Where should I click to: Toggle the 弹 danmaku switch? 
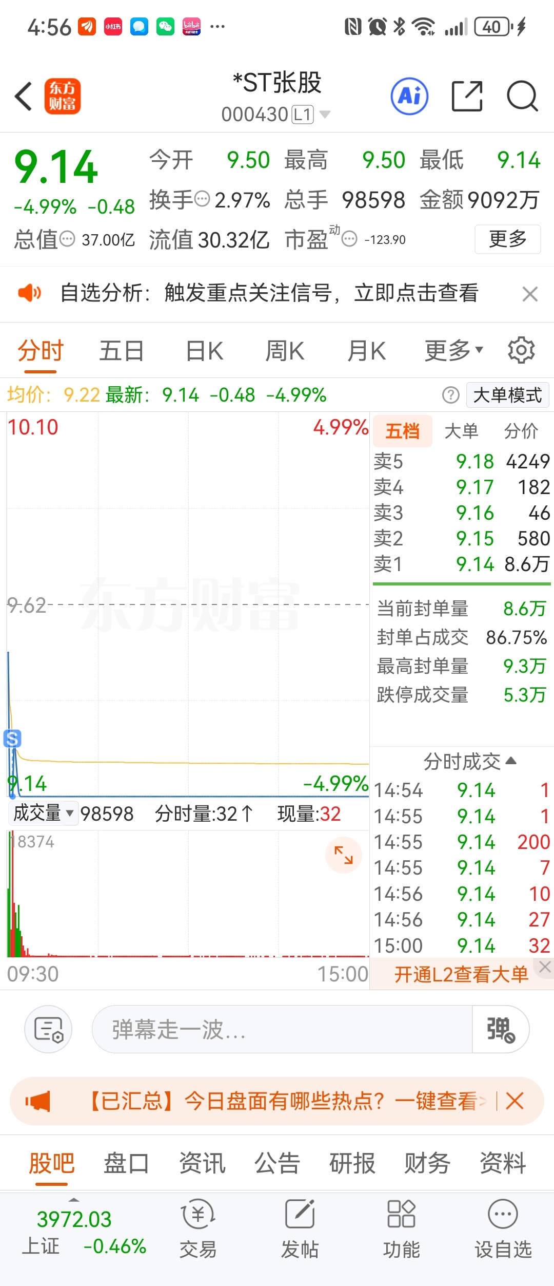coord(500,1029)
